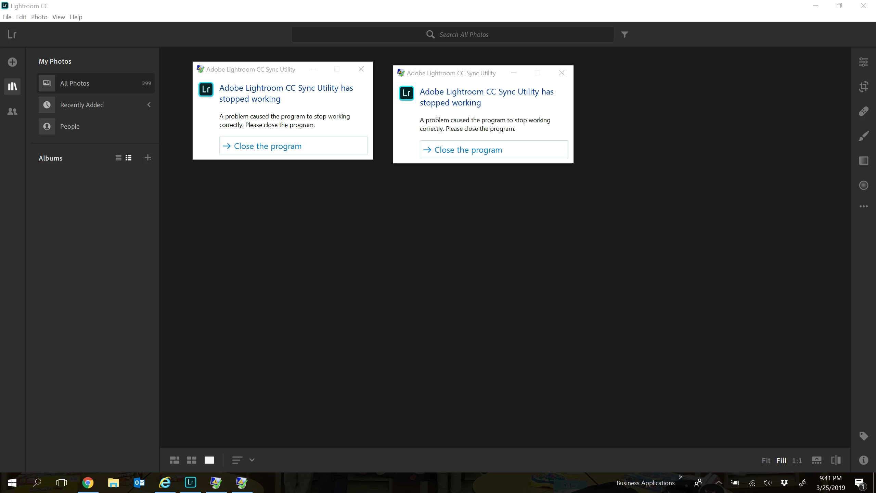Select the Brush adjustment tool
The image size is (876, 493).
coord(863,136)
